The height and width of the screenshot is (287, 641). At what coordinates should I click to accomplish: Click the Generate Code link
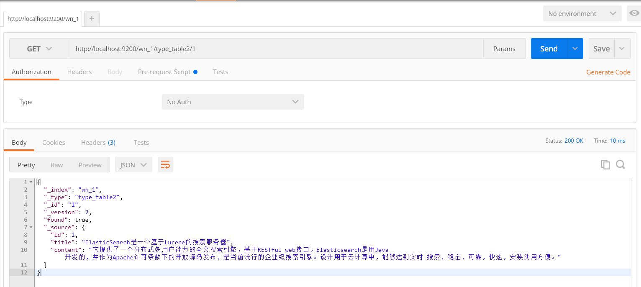608,72
